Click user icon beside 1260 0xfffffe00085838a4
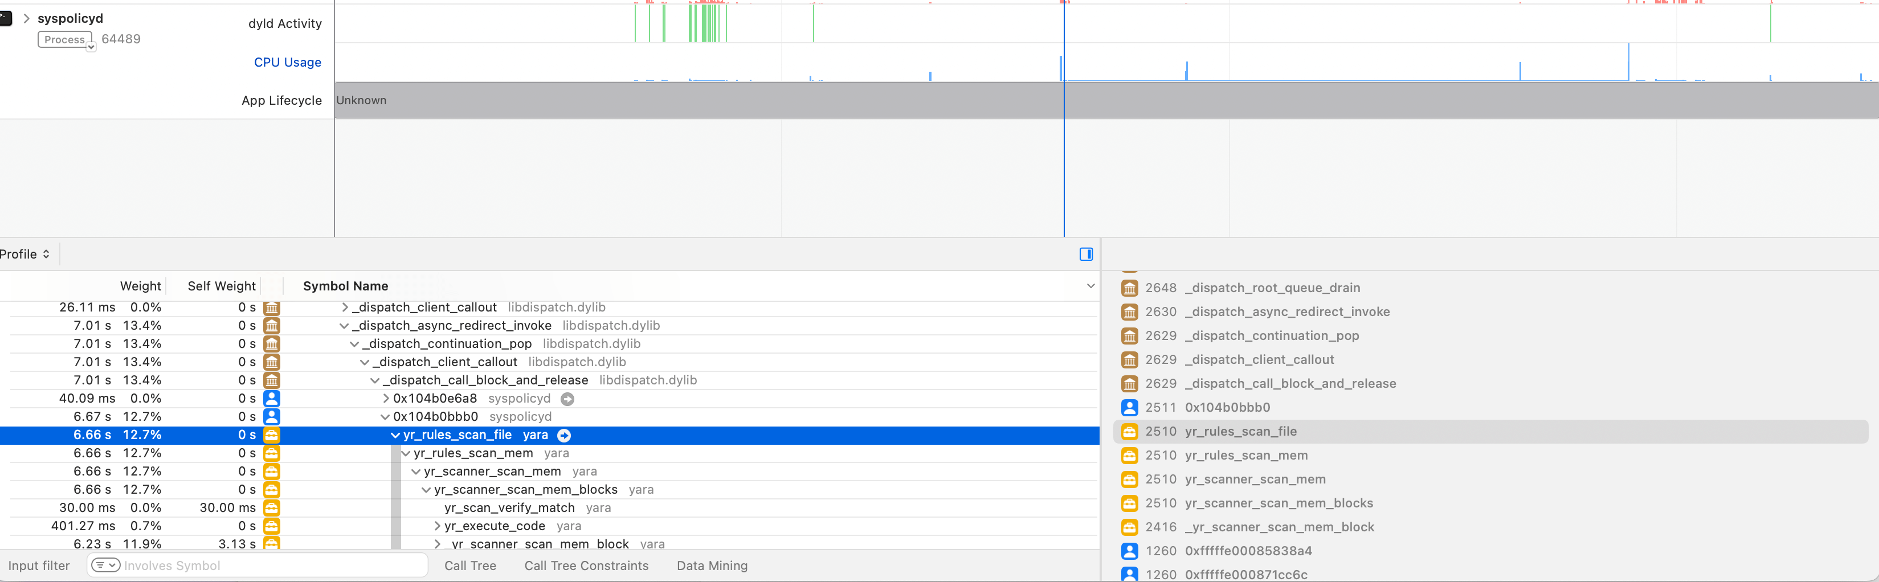 click(x=1129, y=551)
